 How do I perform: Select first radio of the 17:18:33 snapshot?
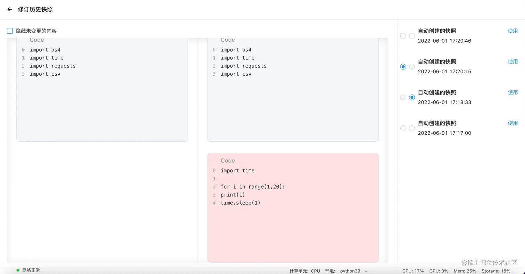click(403, 98)
